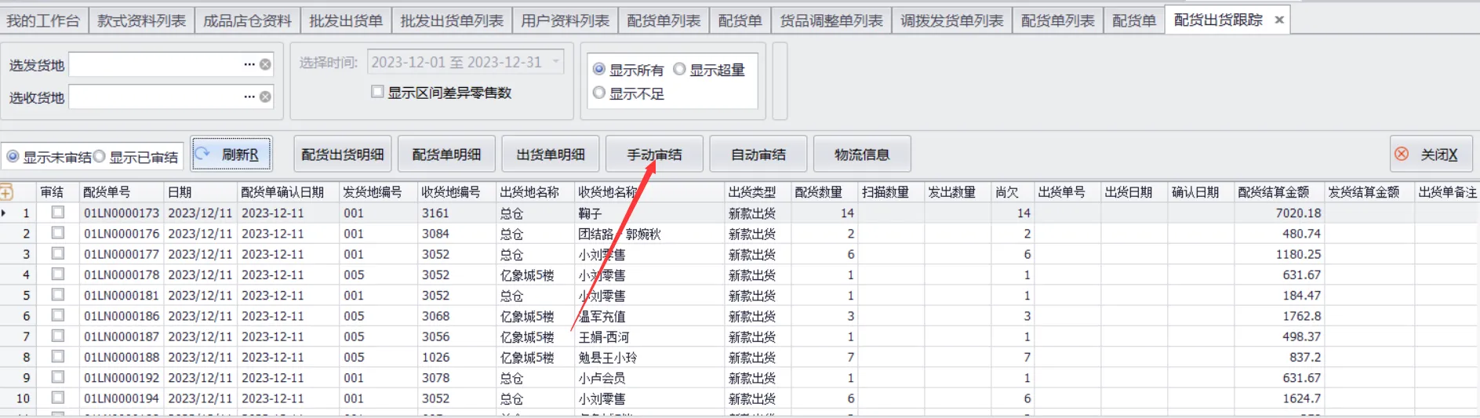Screen dimensions: 1480x418
Task: Click amount cell 1762.8
Action: point(1279,316)
